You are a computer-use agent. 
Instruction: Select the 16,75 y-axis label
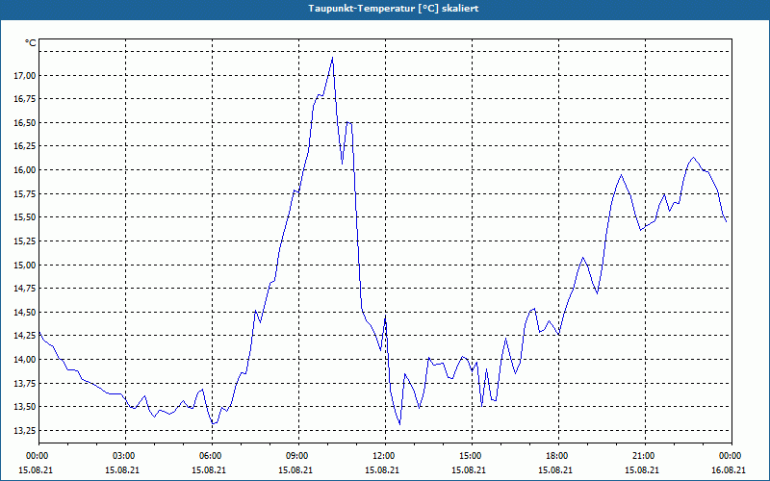25,99
